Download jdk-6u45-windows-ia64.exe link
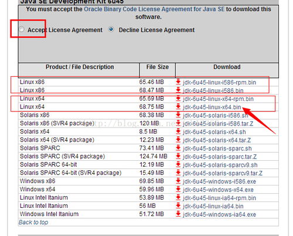 click(219, 214)
